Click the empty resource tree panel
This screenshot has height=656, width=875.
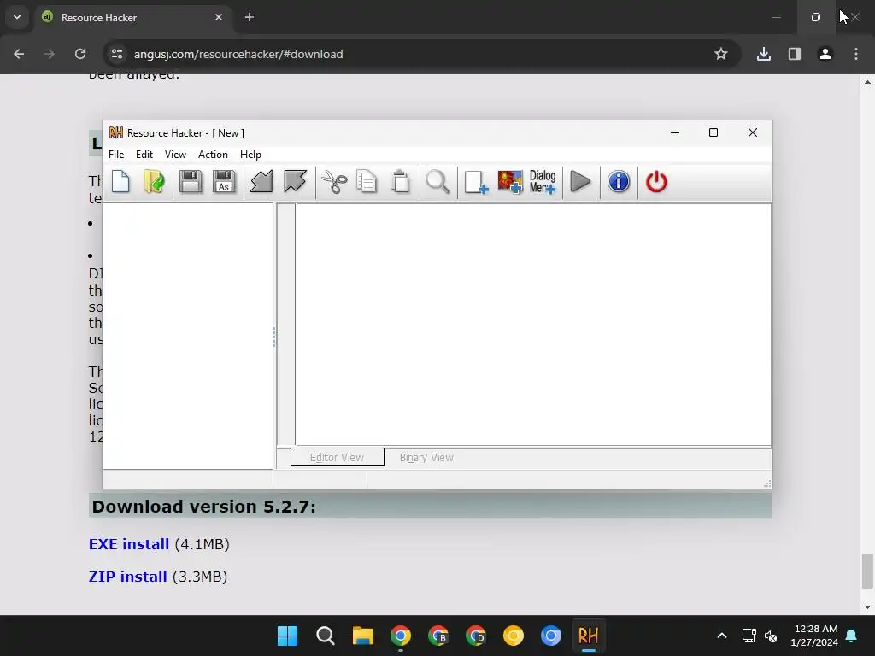coord(188,336)
